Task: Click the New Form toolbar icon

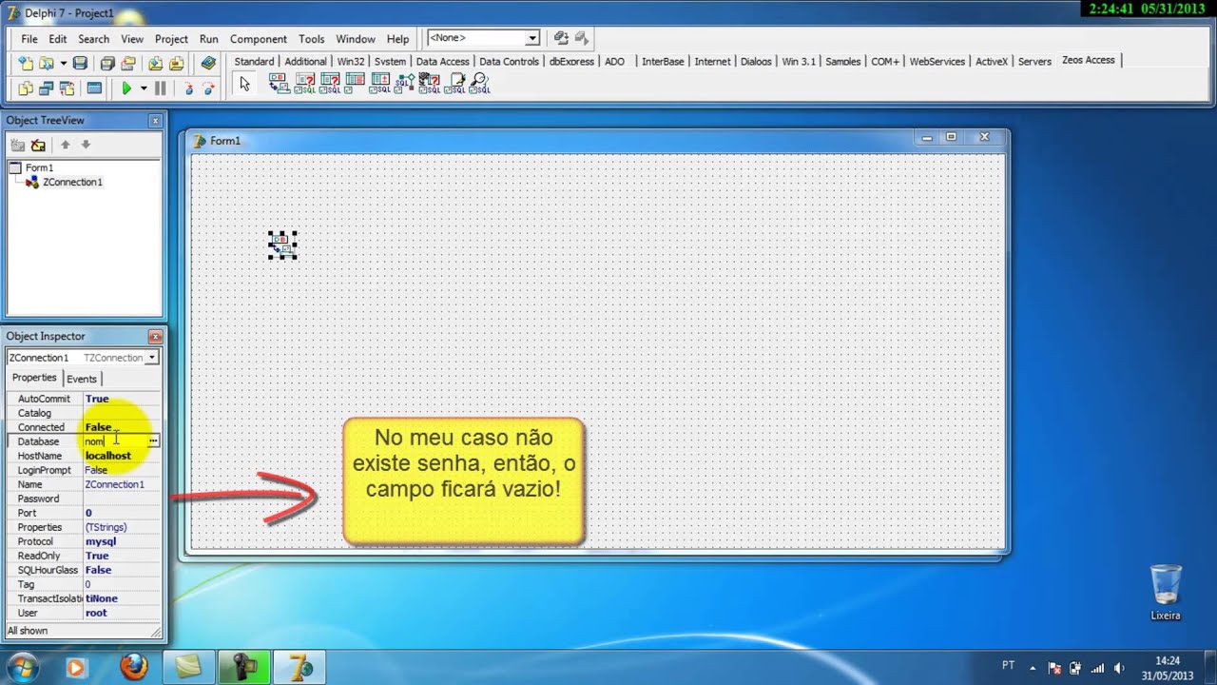Action: pos(94,88)
